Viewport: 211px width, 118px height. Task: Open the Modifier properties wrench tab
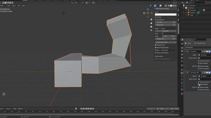point(182,73)
